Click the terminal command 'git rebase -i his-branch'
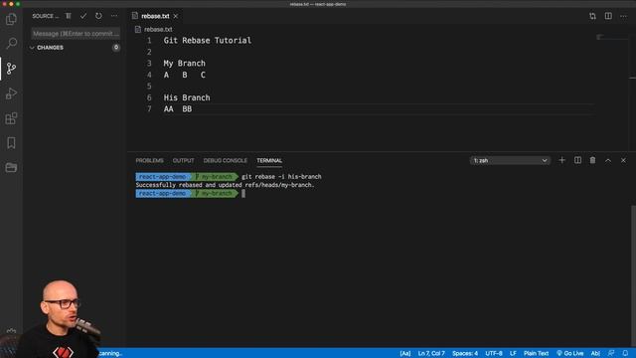The image size is (636, 358). point(281,177)
